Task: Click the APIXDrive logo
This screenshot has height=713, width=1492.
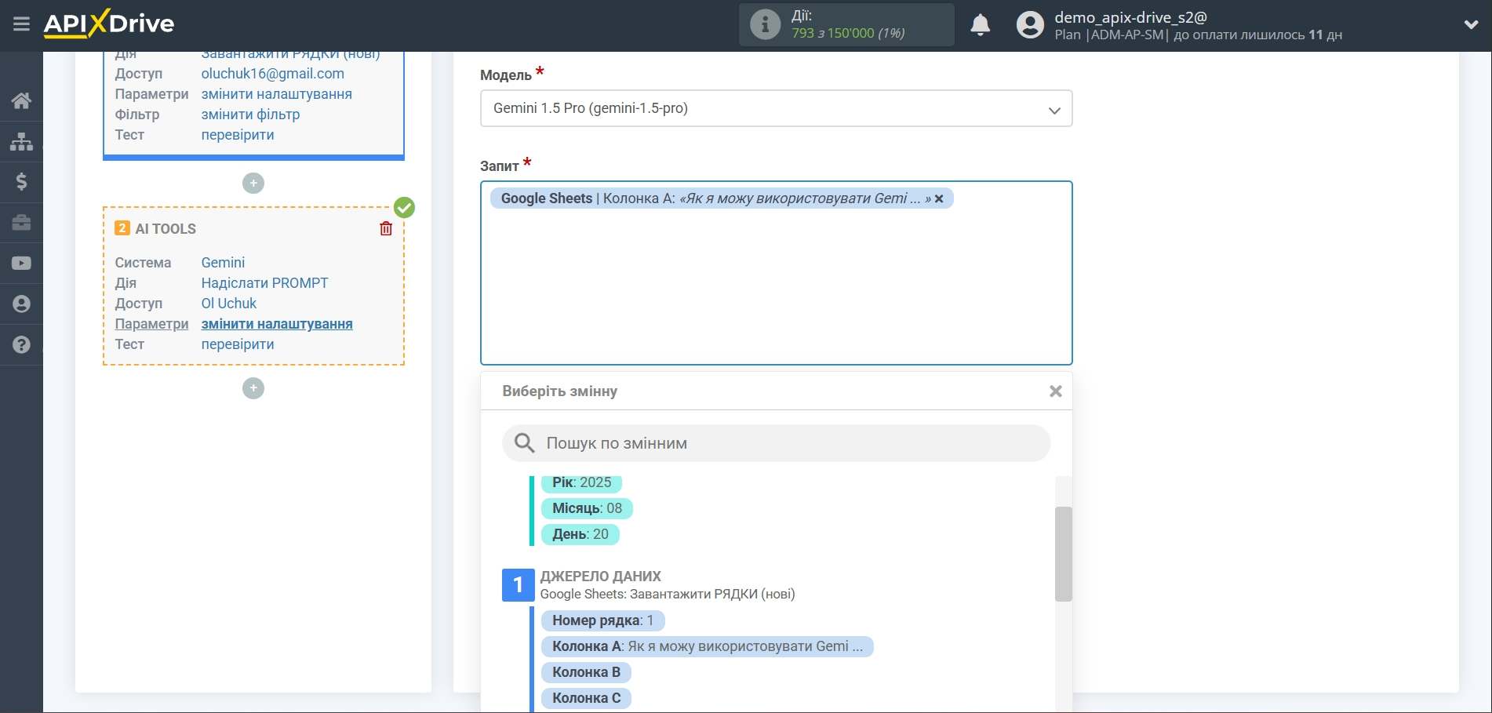Action: tap(109, 24)
